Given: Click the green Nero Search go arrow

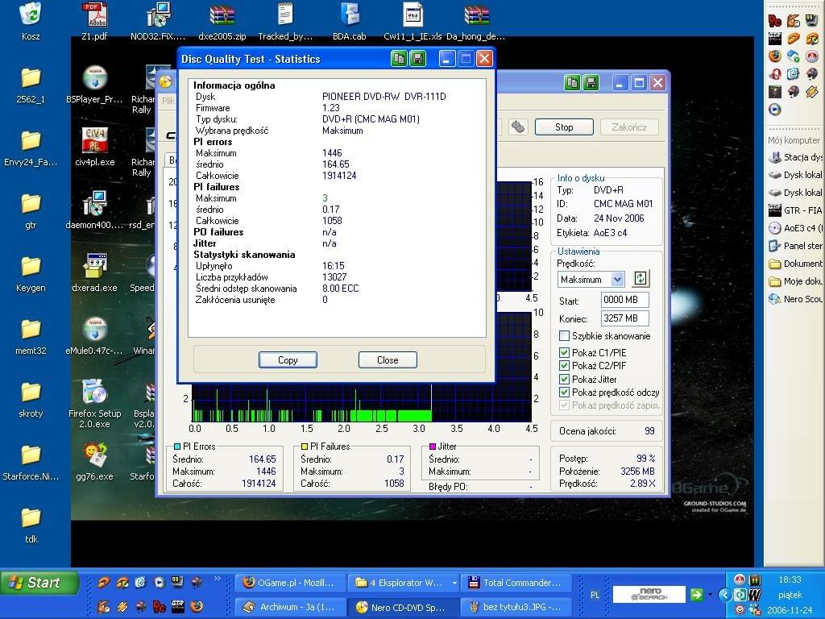Looking at the screenshot, I should 697,594.
